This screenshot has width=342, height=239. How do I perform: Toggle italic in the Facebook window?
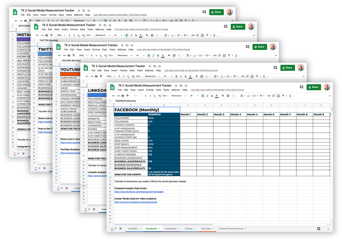coord(207,96)
